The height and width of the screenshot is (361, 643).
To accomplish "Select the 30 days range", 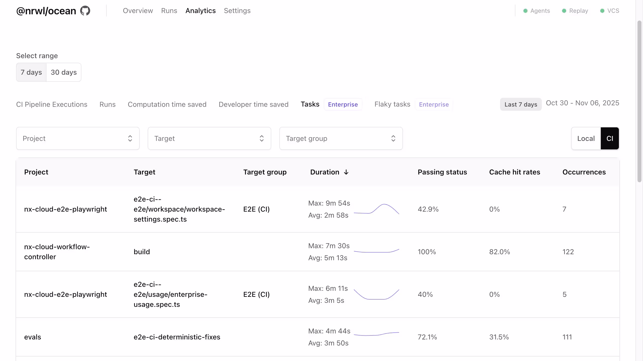I will coord(64,72).
